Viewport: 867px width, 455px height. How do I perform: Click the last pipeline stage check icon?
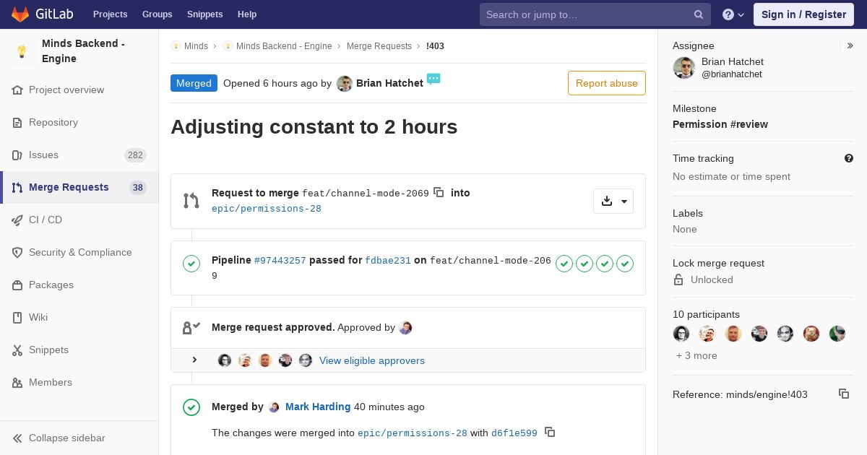tap(625, 264)
